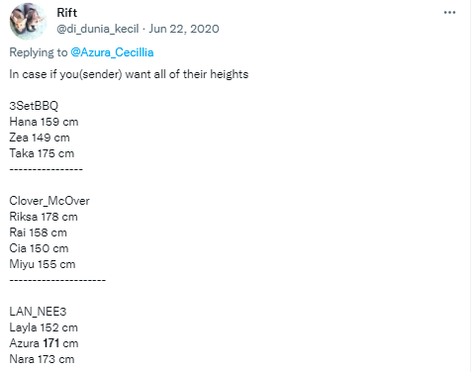Open the @Azura_Cecillia mention link
The width and height of the screenshot is (476, 372).
(x=112, y=52)
